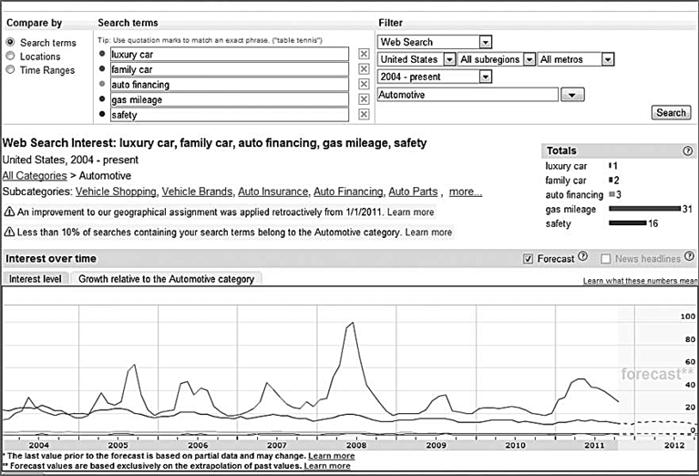
Task: Expand the Web Search filter dropdown
Action: click(x=486, y=42)
